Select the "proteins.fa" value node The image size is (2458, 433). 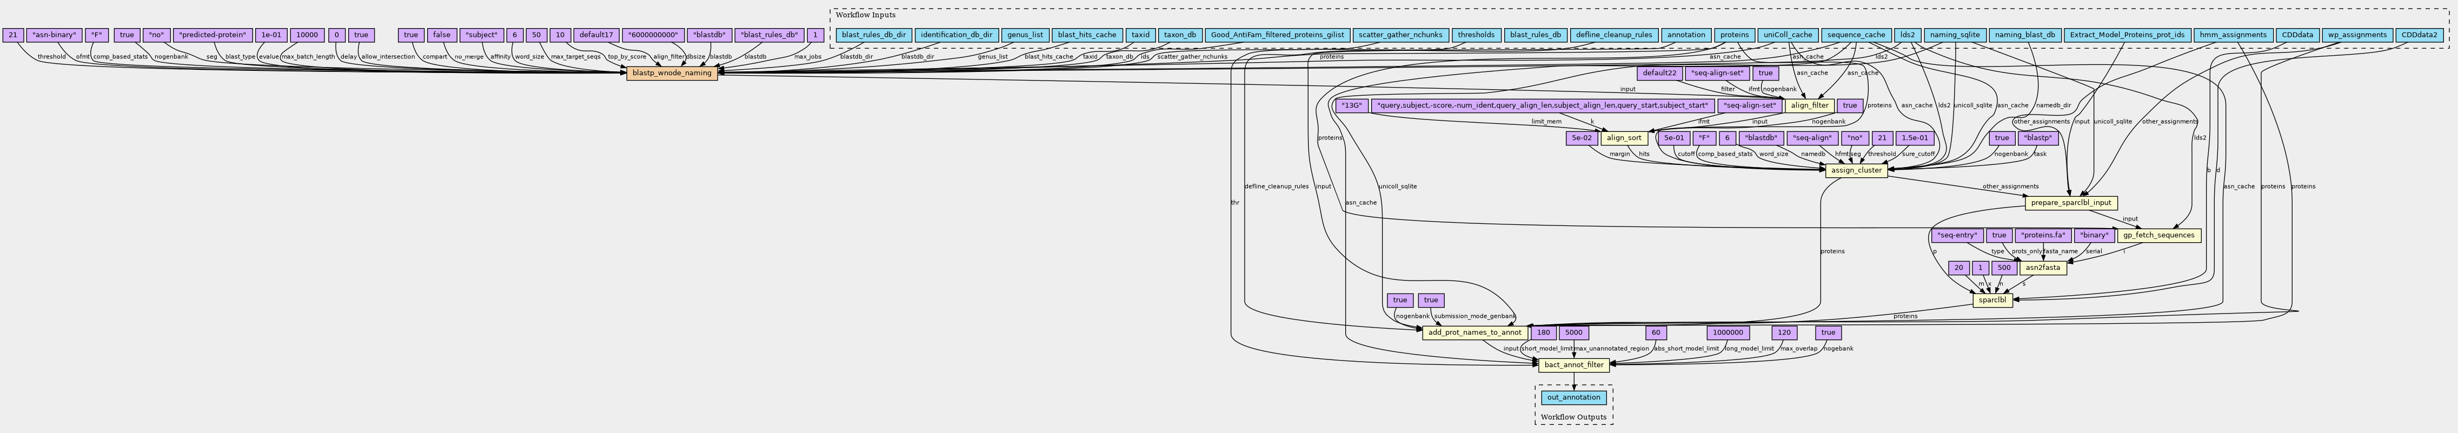coord(2042,236)
